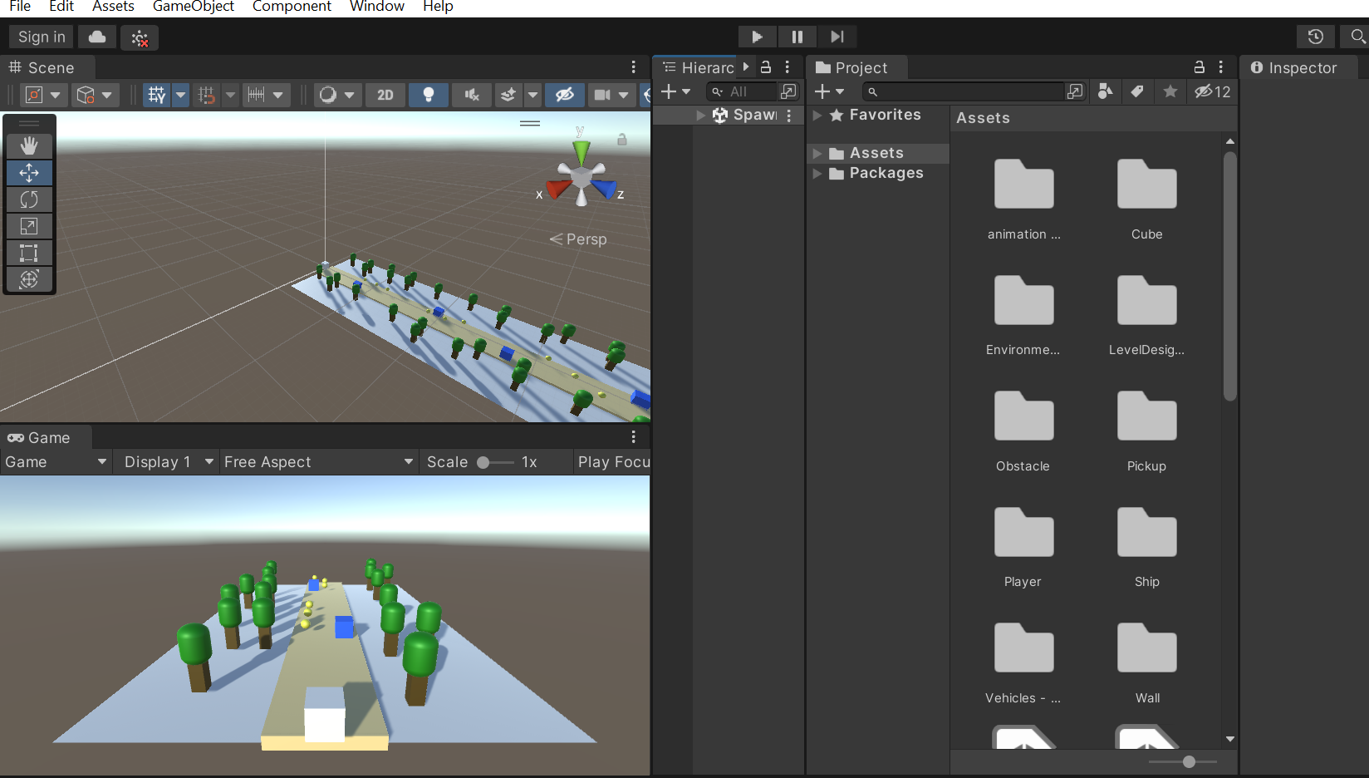Expand the Spawn object in the Hierarchy

[700, 115]
